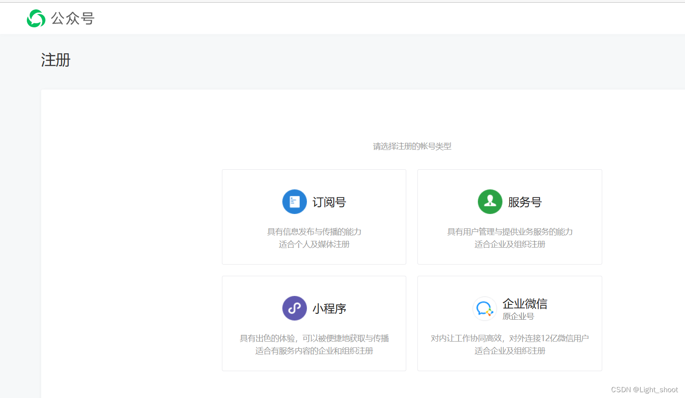This screenshot has height=398, width=685.
Task: Click text 具有信息发布与传播的能力
Action: 314,232
